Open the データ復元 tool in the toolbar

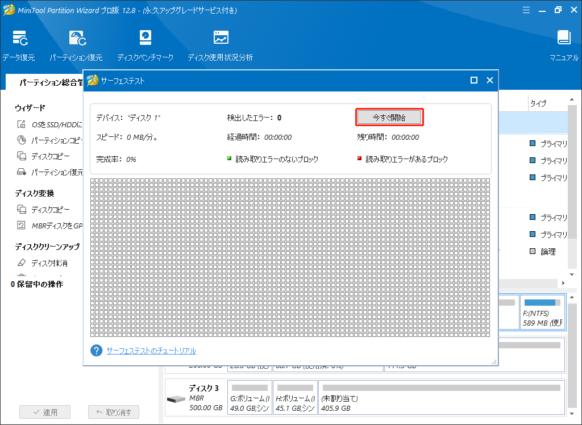(19, 45)
